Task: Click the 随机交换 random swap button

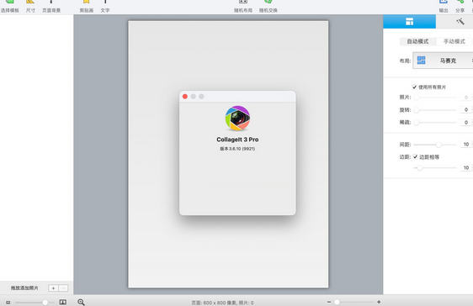Action: [x=268, y=7]
